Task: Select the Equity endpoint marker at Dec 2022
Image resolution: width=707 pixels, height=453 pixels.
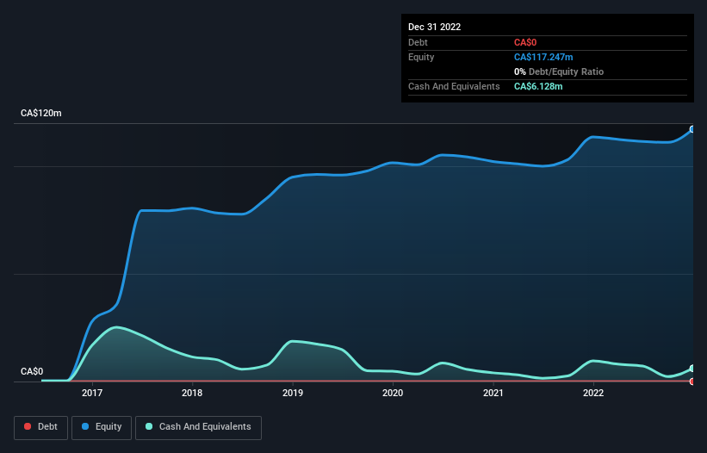Action: click(692, 129)
